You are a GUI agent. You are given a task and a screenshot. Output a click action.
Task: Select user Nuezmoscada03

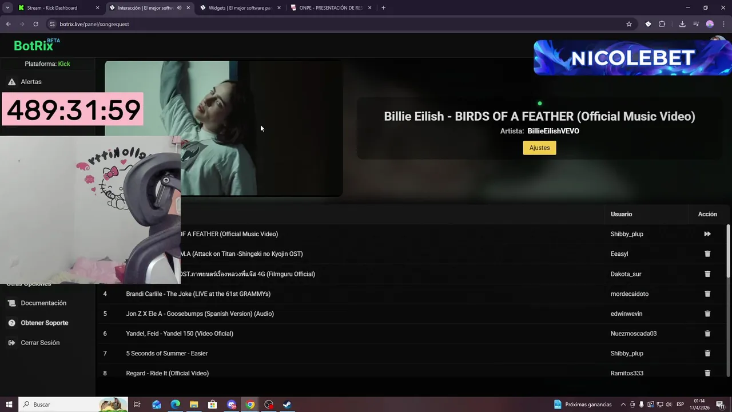click(x=634, y=334)
